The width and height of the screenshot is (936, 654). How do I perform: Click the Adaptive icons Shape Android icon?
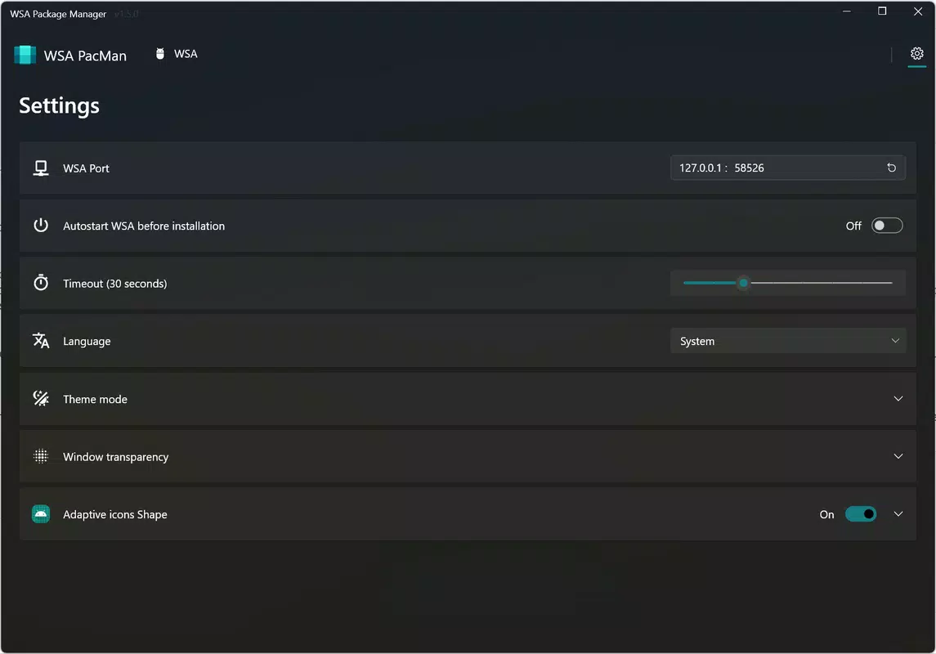41,513
